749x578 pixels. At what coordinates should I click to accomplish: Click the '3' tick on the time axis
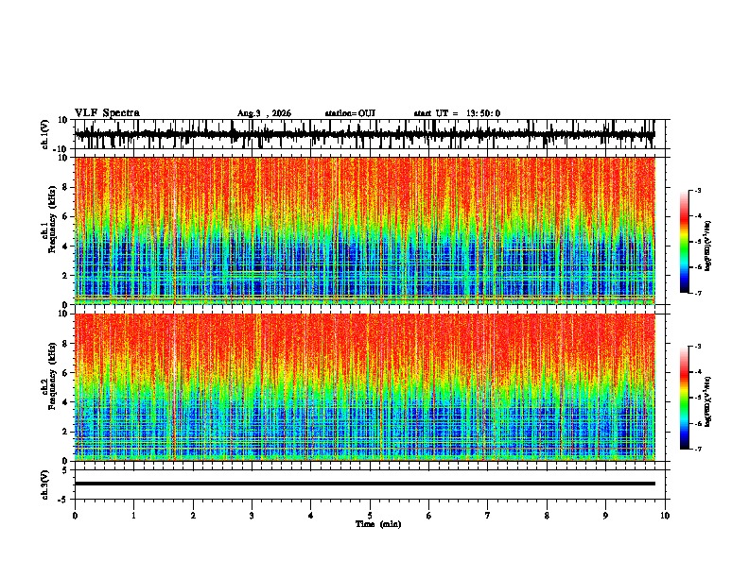252,516
